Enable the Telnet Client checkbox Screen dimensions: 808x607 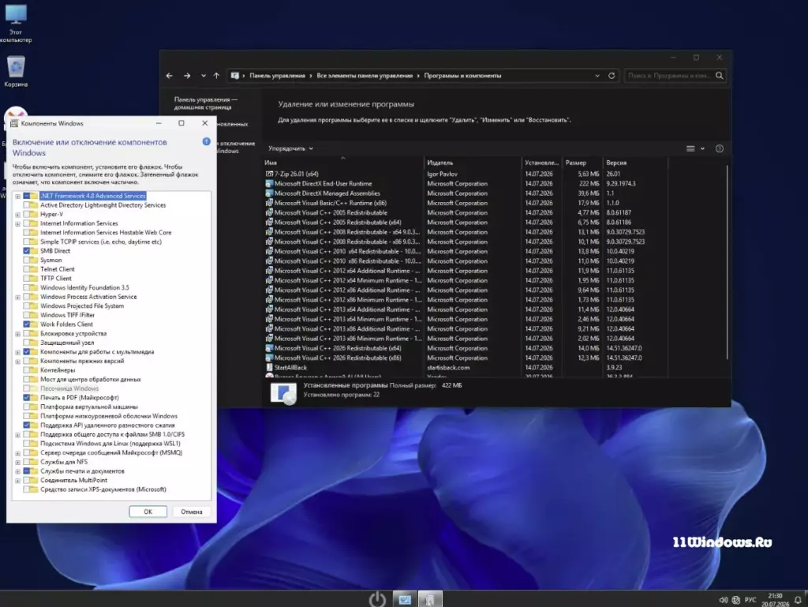[x=26, y=269]
